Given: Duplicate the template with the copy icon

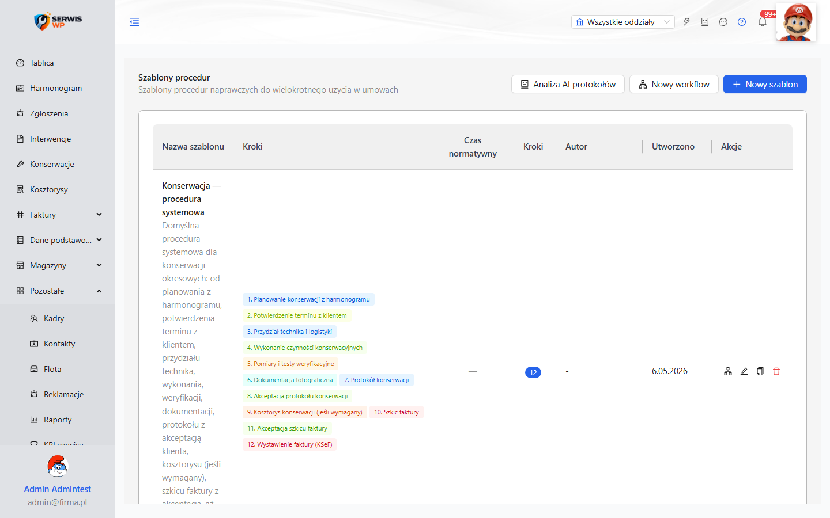Looking at the screenshot, I should pos(760,371).
